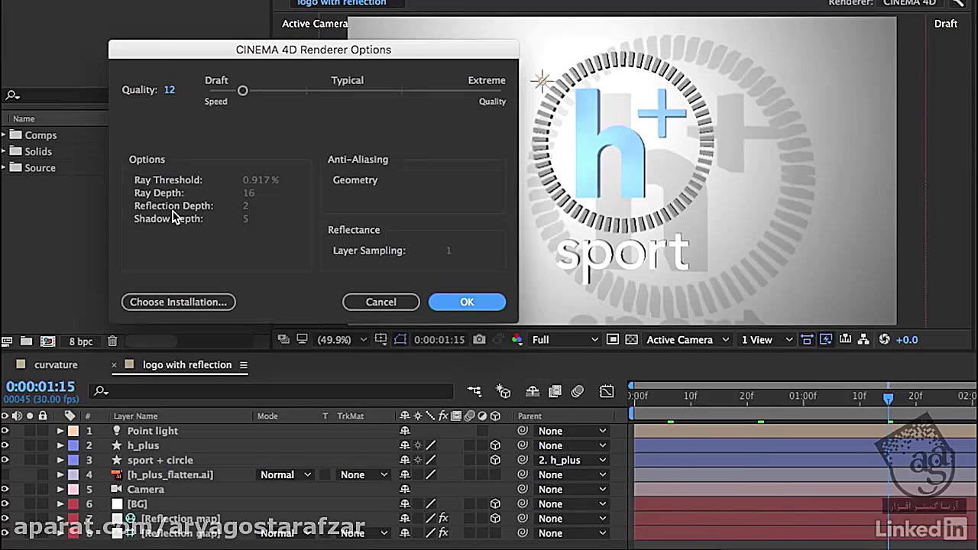Open the Normal blend mode dropdown for h_plus_flatten.ai
The image size is (978, 550).
pyautogui.click(x=286, y=474)
